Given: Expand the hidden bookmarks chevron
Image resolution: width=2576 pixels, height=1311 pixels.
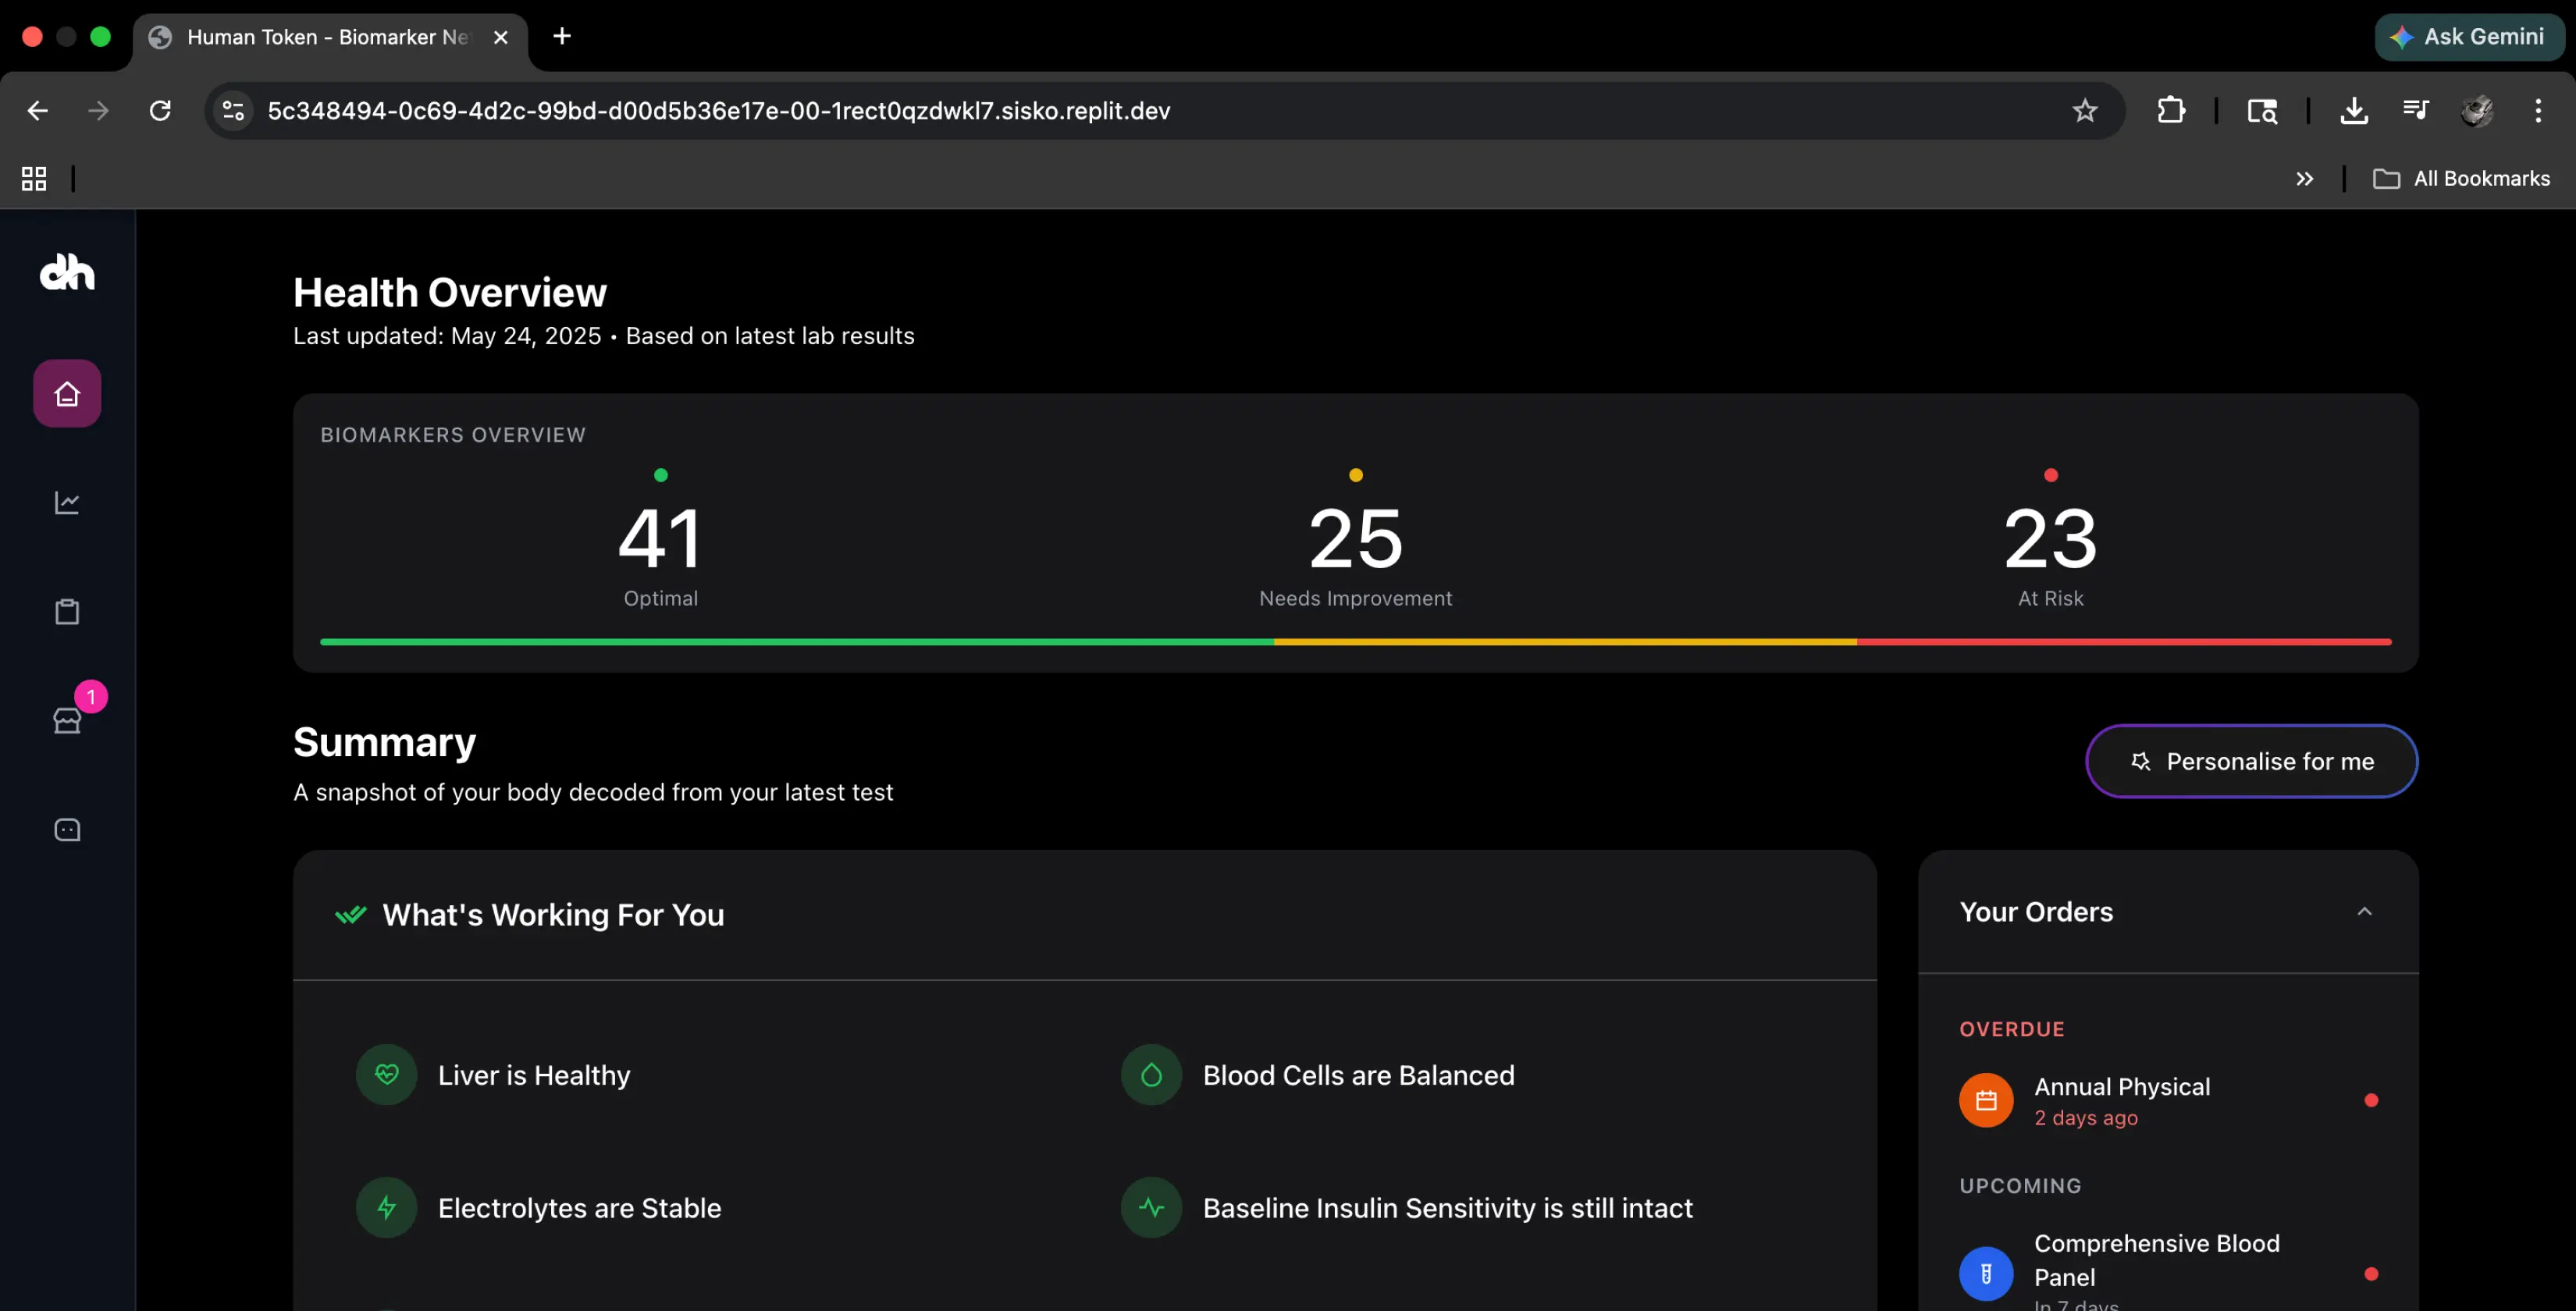Looking at the screenshot, I should click(2305, 179).
